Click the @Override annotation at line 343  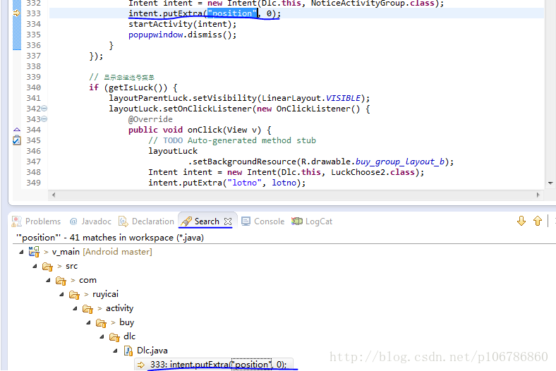[150, 119]
